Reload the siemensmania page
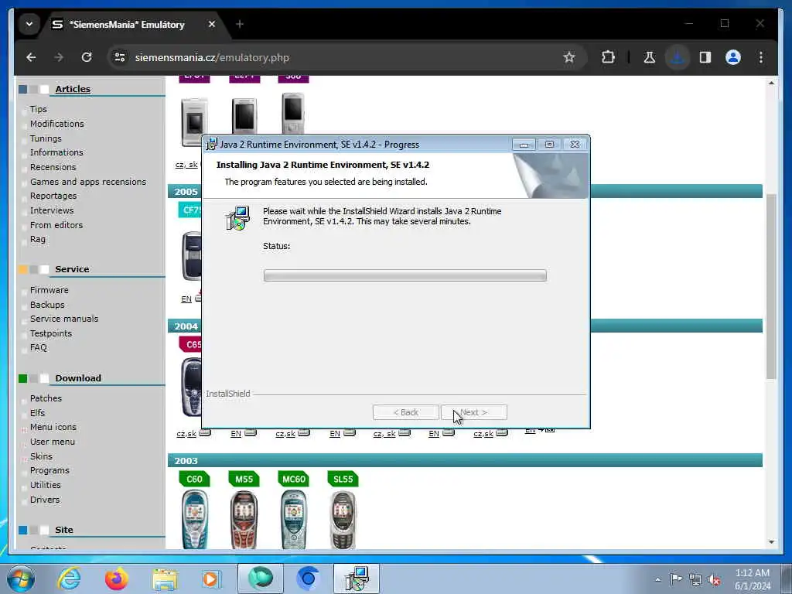792x594 pixels. [87, 57]
